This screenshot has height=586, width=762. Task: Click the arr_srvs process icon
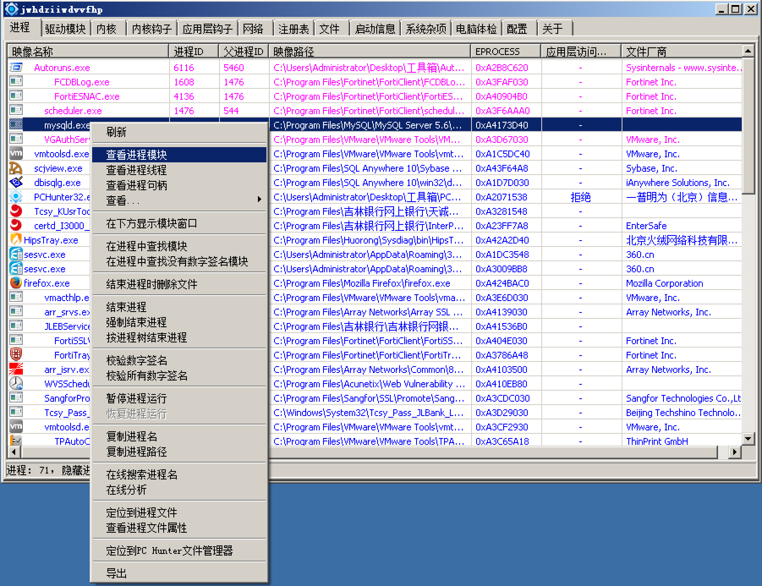[16, 312]
